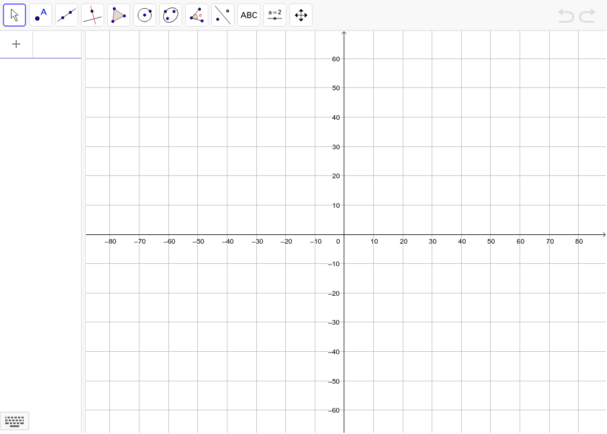The image size is (607, 434).
Task: Click y-axis label 10
Action: (336, 205)
